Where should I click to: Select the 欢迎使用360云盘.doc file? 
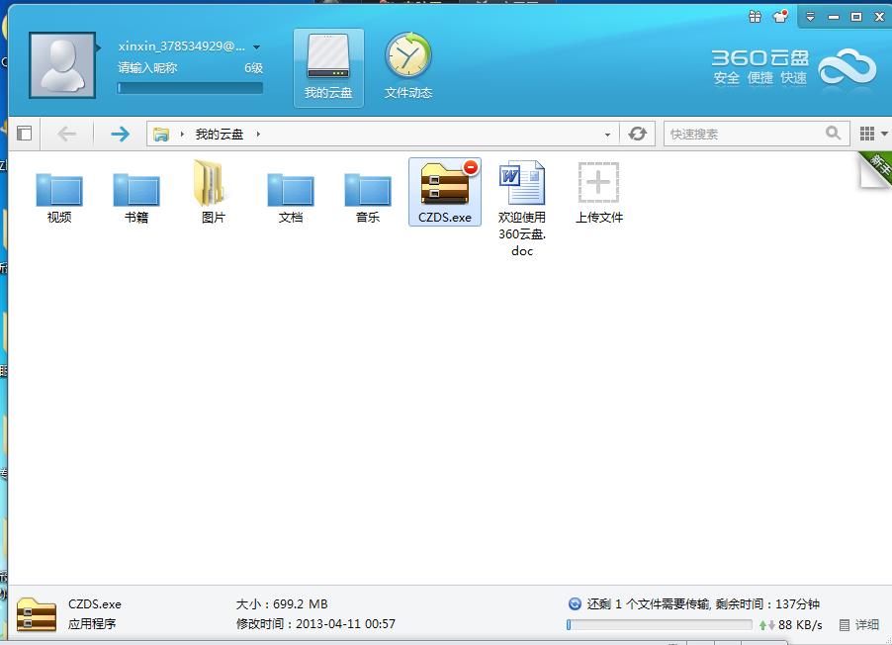pos(522,209)
